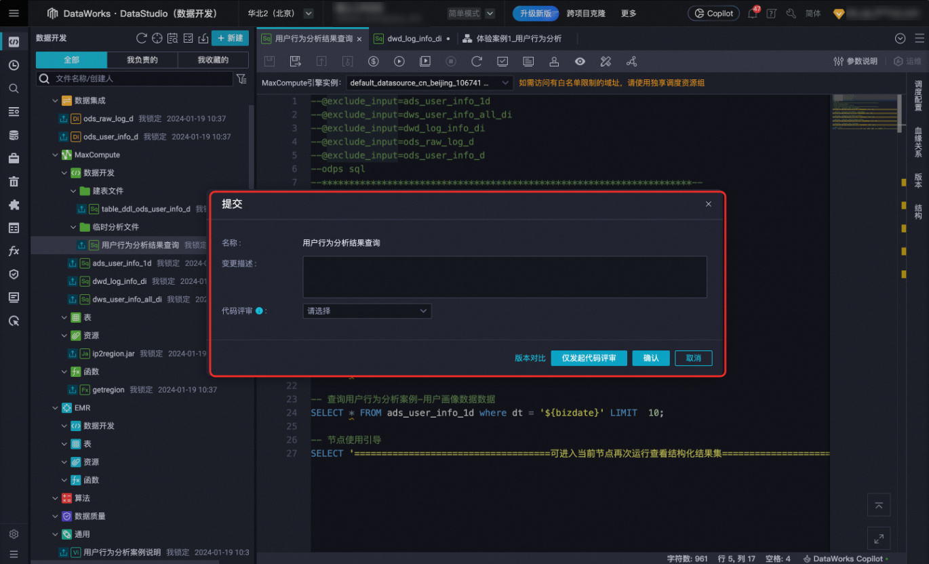Open the 代码评审 请选择 dropdown
Viewport: 929px width, 564px height.
click(367, 311)
